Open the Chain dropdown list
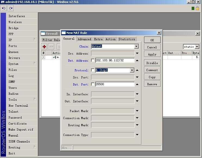Screen dimensions: 202x159 point(136,46)
